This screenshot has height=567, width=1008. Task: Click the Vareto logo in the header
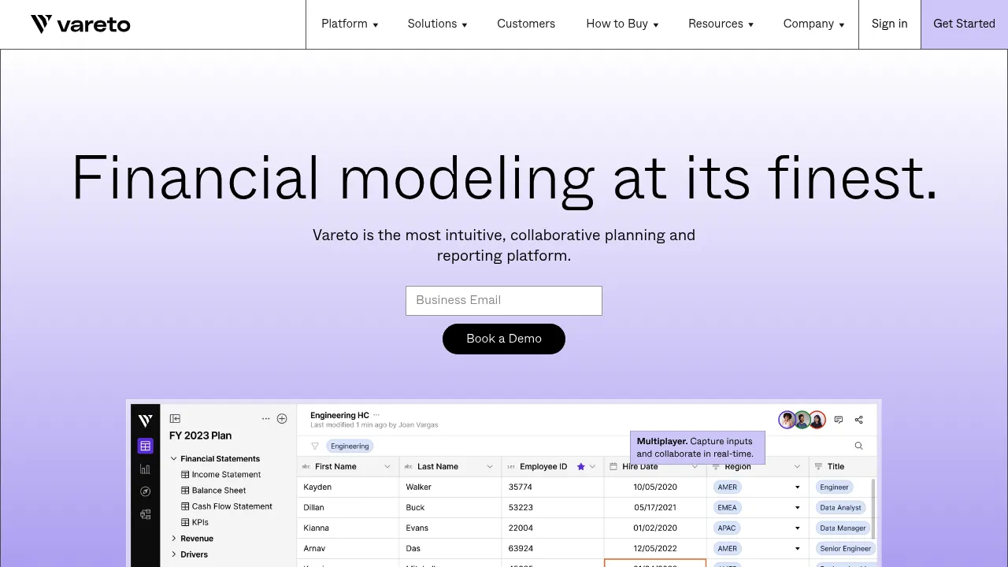(x=80, y=24)
